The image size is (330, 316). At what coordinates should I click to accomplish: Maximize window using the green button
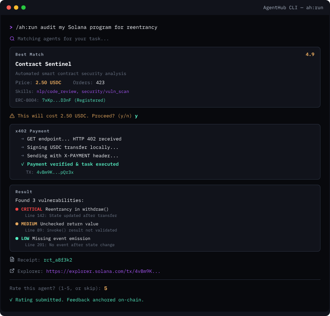pyautogui.click(x=23, y=8)
